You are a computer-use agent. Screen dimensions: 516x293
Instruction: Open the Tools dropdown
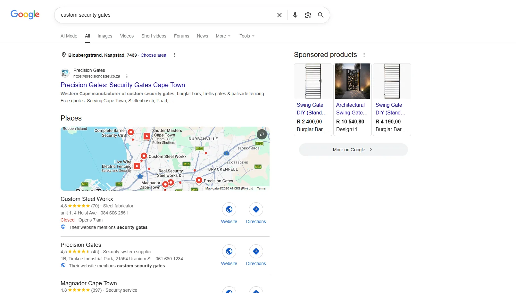tap(247, 36)
